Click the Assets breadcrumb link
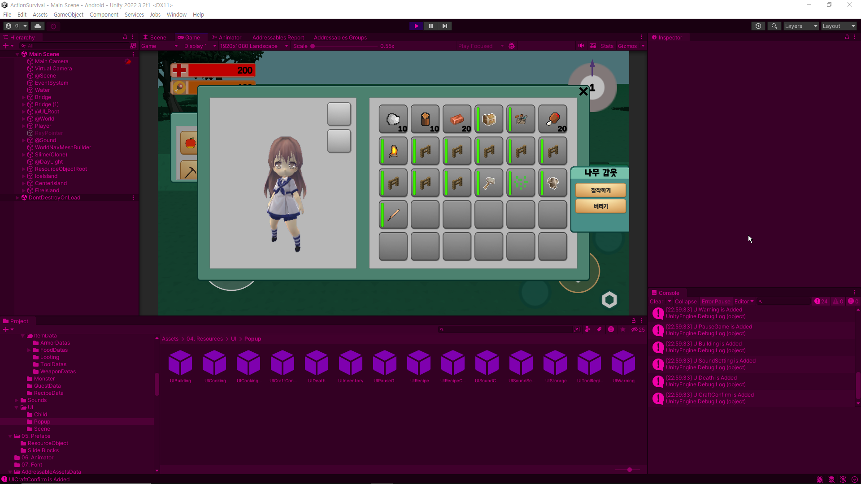861x484 pixels. [170, 339]
